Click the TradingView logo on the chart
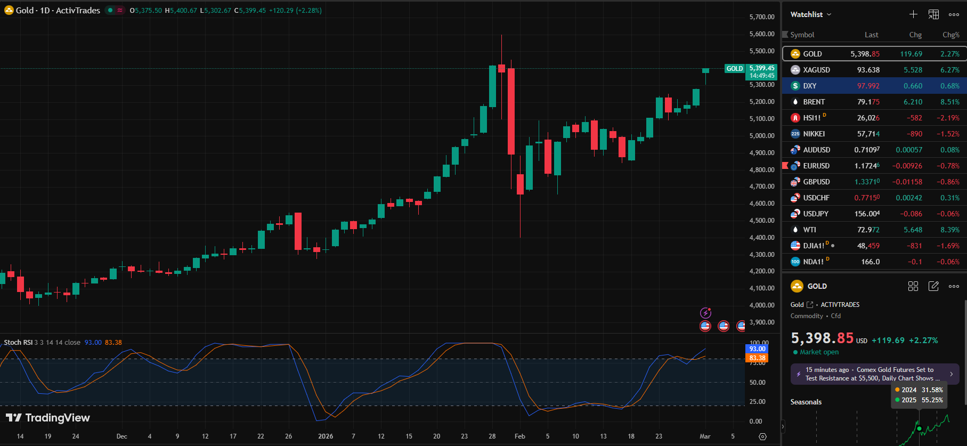This screenshot has height=446, width=967. coord(48,418)
